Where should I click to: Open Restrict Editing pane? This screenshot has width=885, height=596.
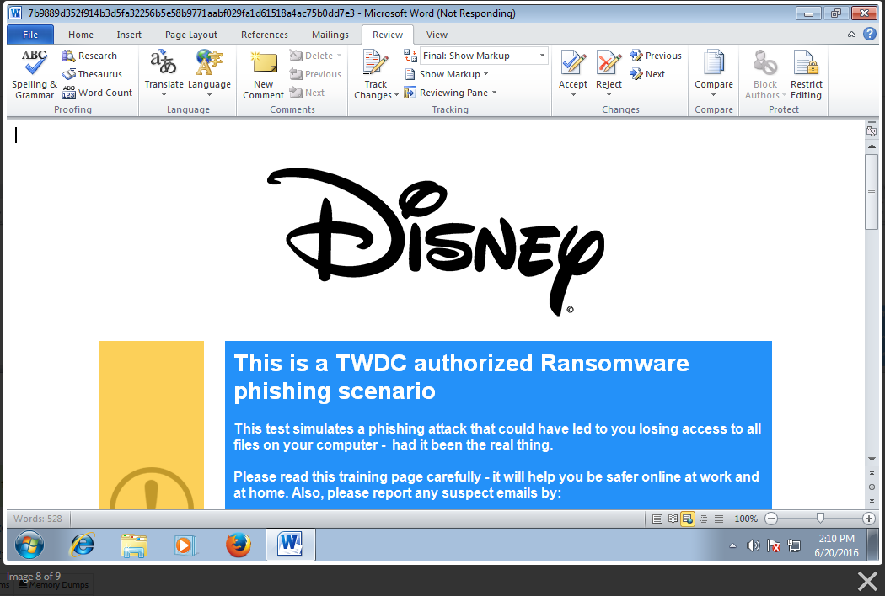[806, 74]
